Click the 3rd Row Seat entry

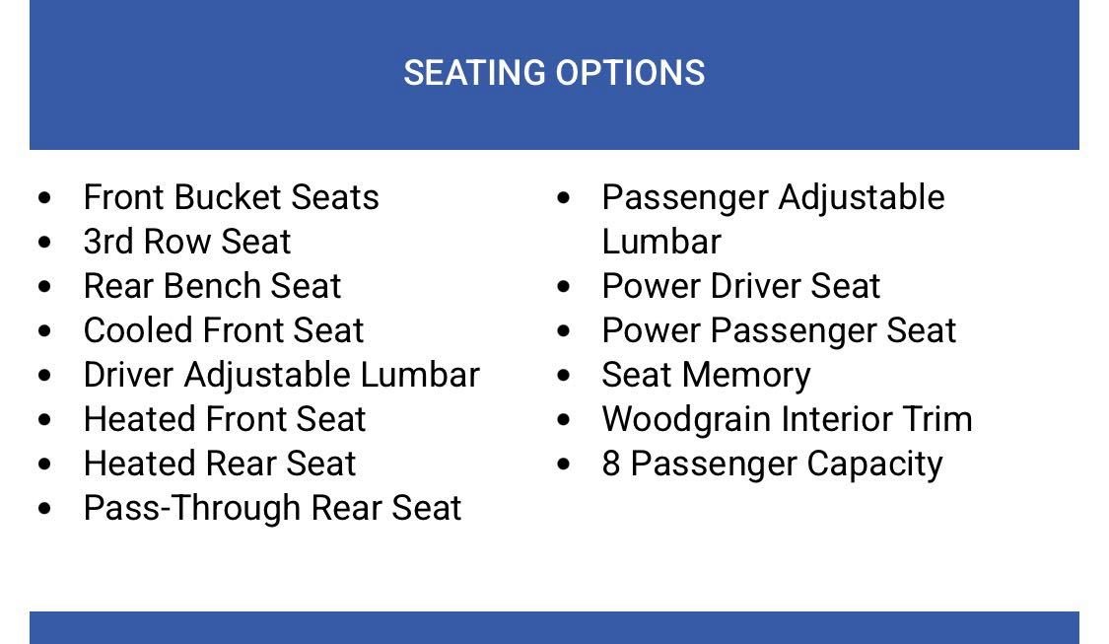coord(186,242)
